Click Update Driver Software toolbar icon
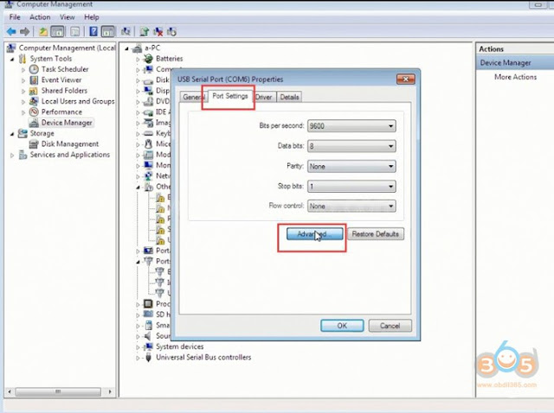Viewport: 554px width, 413px height. [x=144, y=32]
